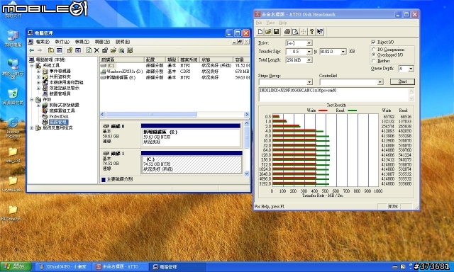
Task: Click the Computer Management icon left of the 檔案 menu
Action: point(31,42)
